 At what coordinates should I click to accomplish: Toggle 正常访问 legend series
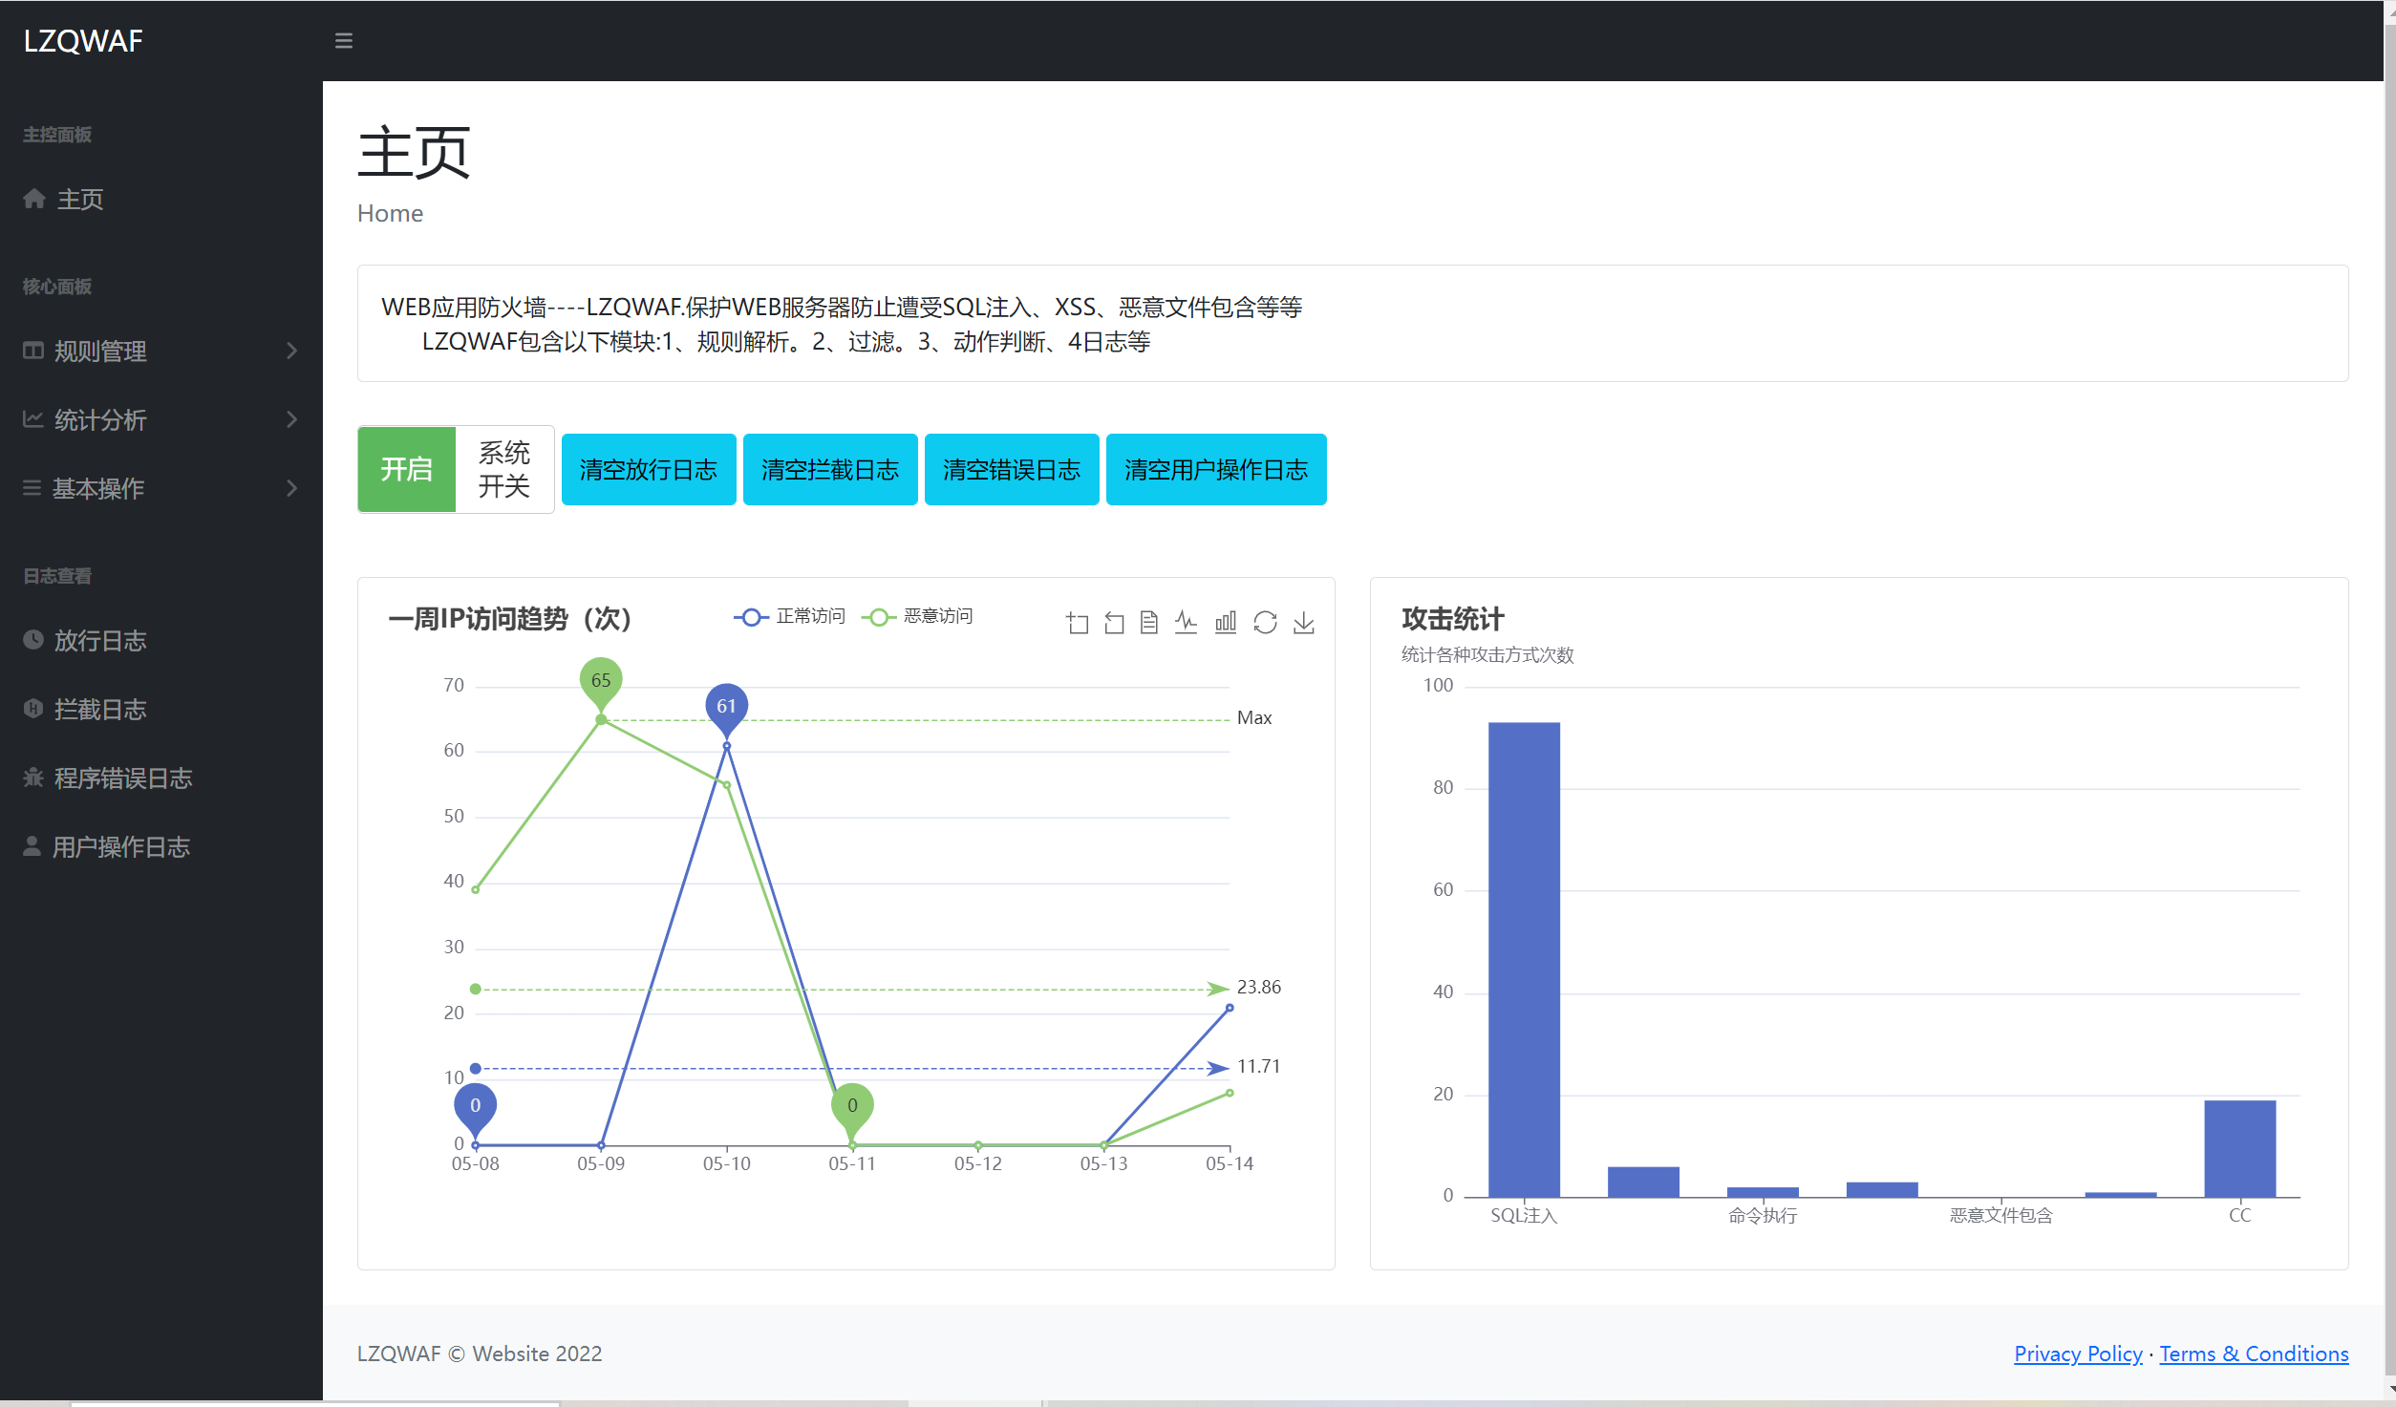(x=790, y=617)
